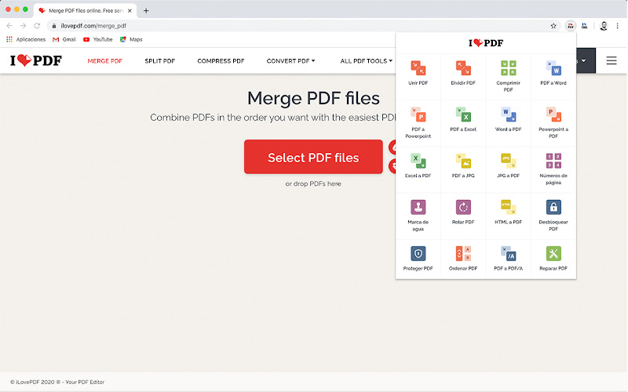This screenshot has width=628, height=392.
Task: Click the iLovePDF extension icon in toolbar
Action: pyautogui.click(x=571, y=26)
